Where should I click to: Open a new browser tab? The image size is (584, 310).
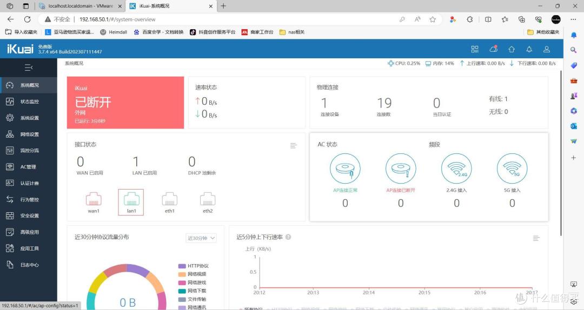click(x=223, y=6)
